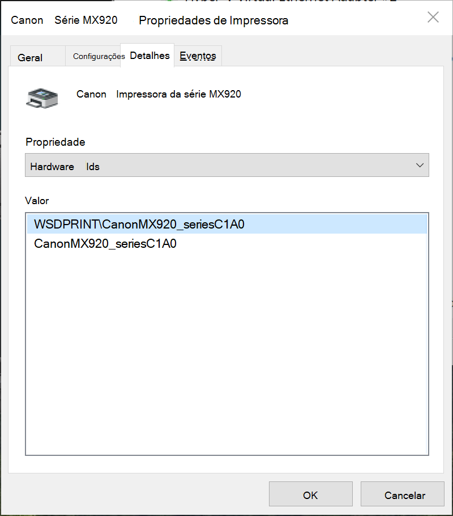Click the Impressora da série MX920 device name
The width and height of the screenshot is (453, 516).
tap(178, 94)
